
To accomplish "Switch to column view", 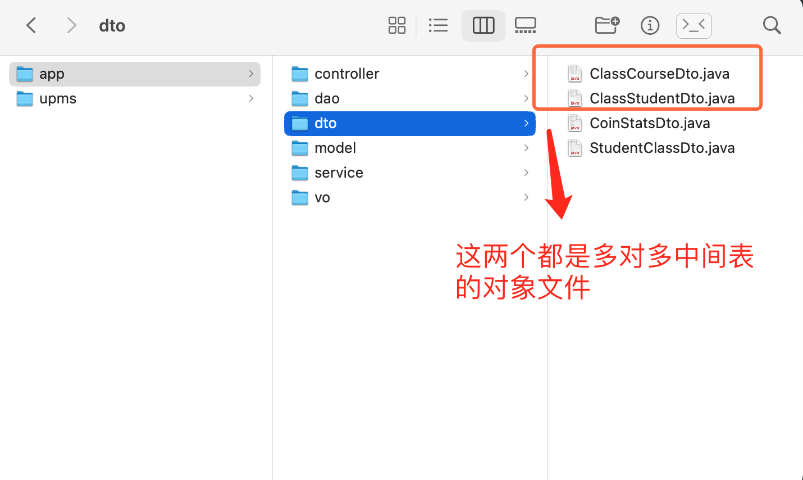I will pos(483,25).
